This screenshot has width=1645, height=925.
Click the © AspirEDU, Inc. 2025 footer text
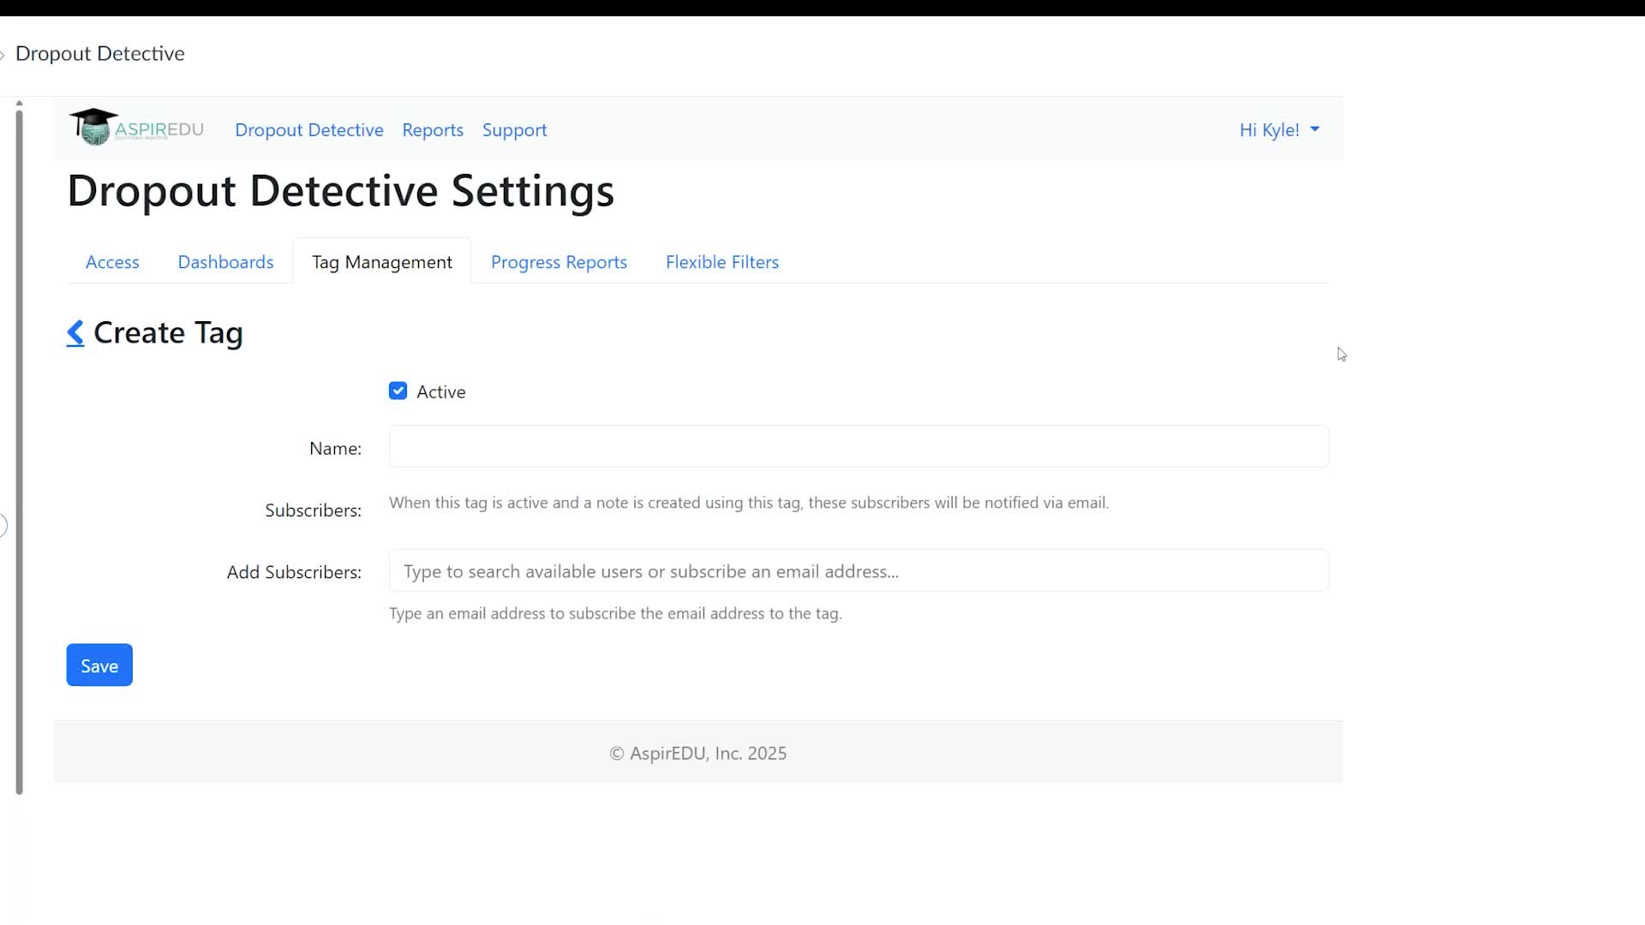698,753
